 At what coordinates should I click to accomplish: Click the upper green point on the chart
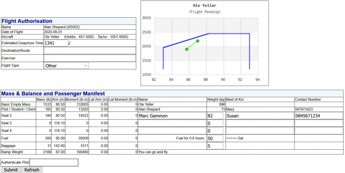tap(198, 41)
